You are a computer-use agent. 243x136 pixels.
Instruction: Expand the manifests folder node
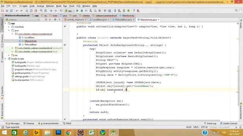(x=9, y=27)
